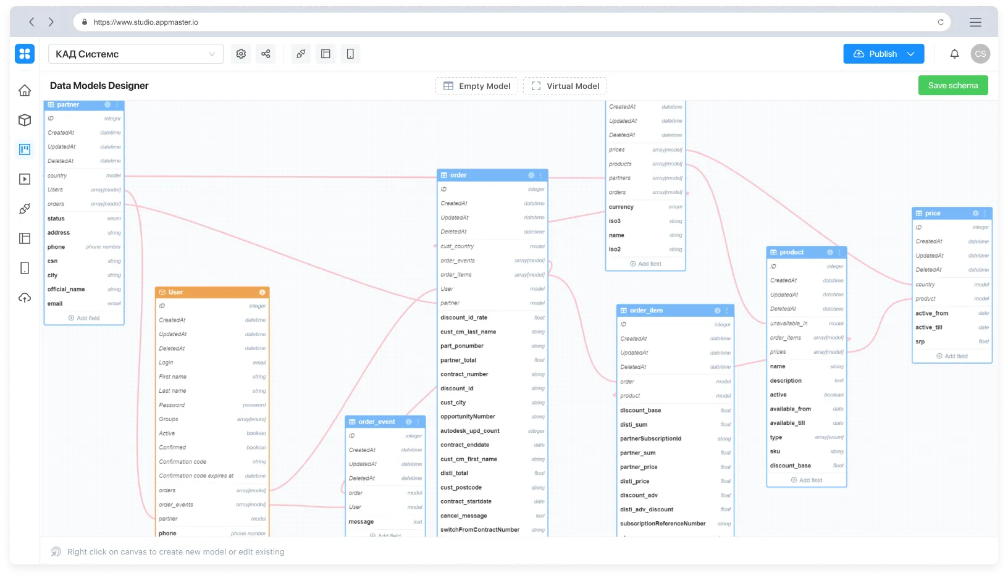Open the Web Designer layout icon in sidebar

click(25, 238)
